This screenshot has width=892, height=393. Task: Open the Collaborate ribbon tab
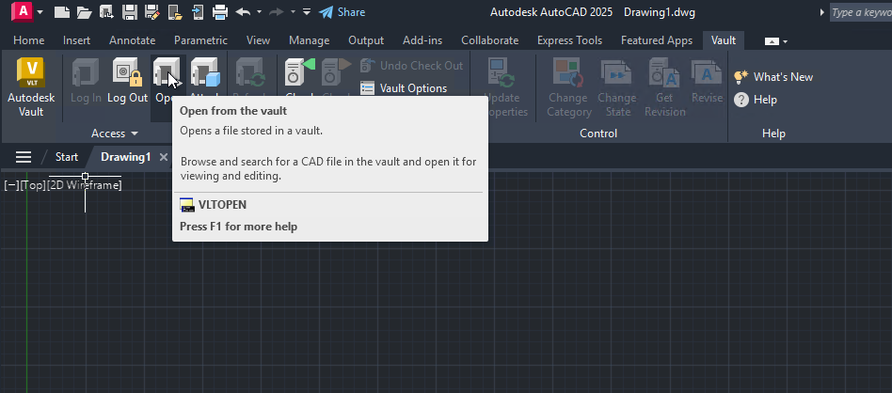coord(490,40)
